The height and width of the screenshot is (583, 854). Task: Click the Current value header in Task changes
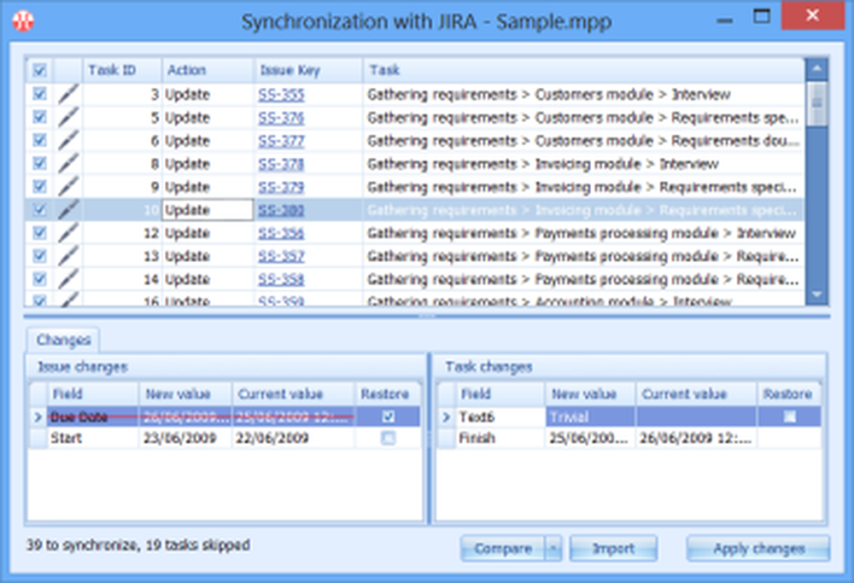tap(696, 394)
